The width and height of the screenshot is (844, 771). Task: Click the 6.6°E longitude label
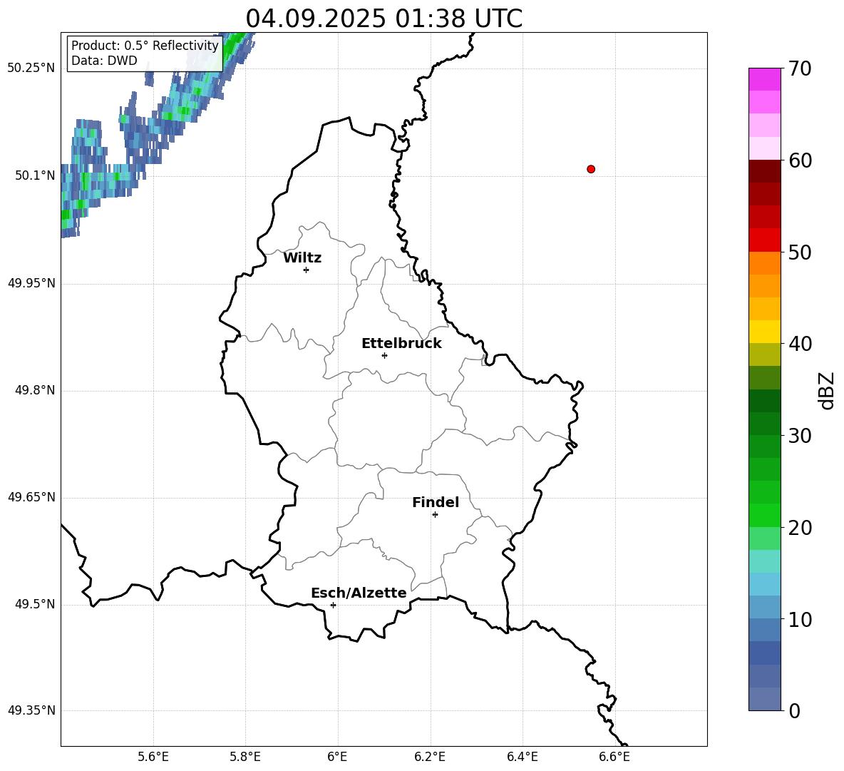tap(614, 757)
